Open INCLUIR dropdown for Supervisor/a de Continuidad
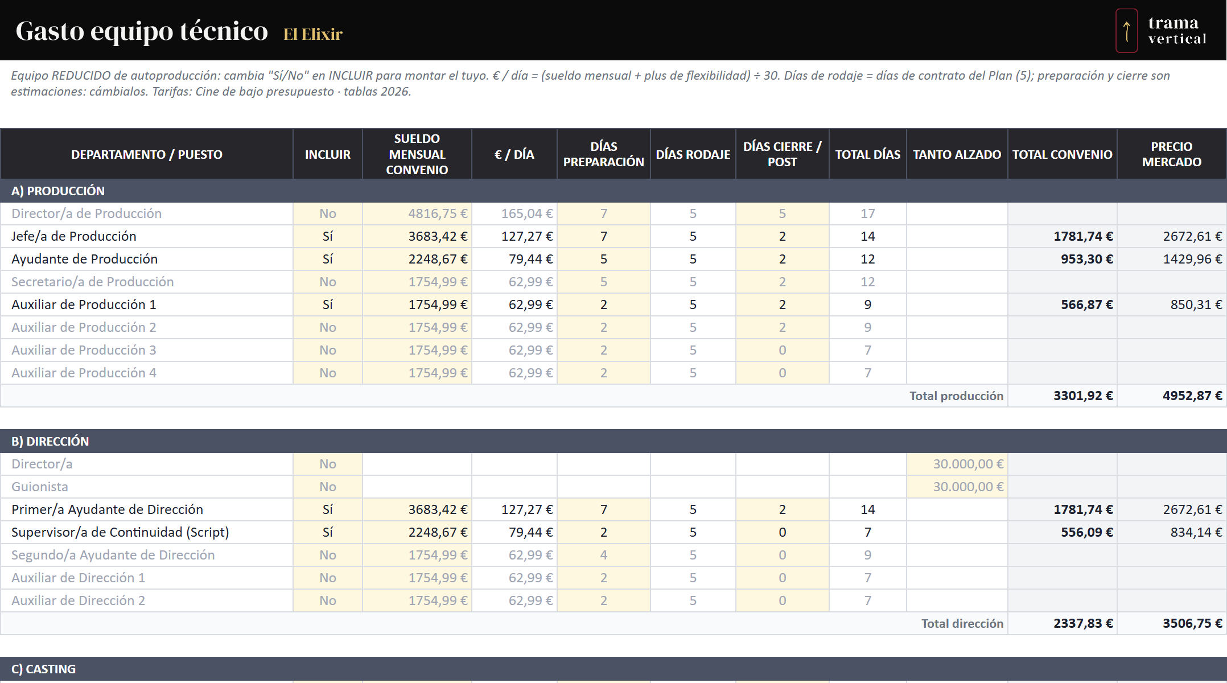This screenshot has height=683, width=1227. click(328, 532)
